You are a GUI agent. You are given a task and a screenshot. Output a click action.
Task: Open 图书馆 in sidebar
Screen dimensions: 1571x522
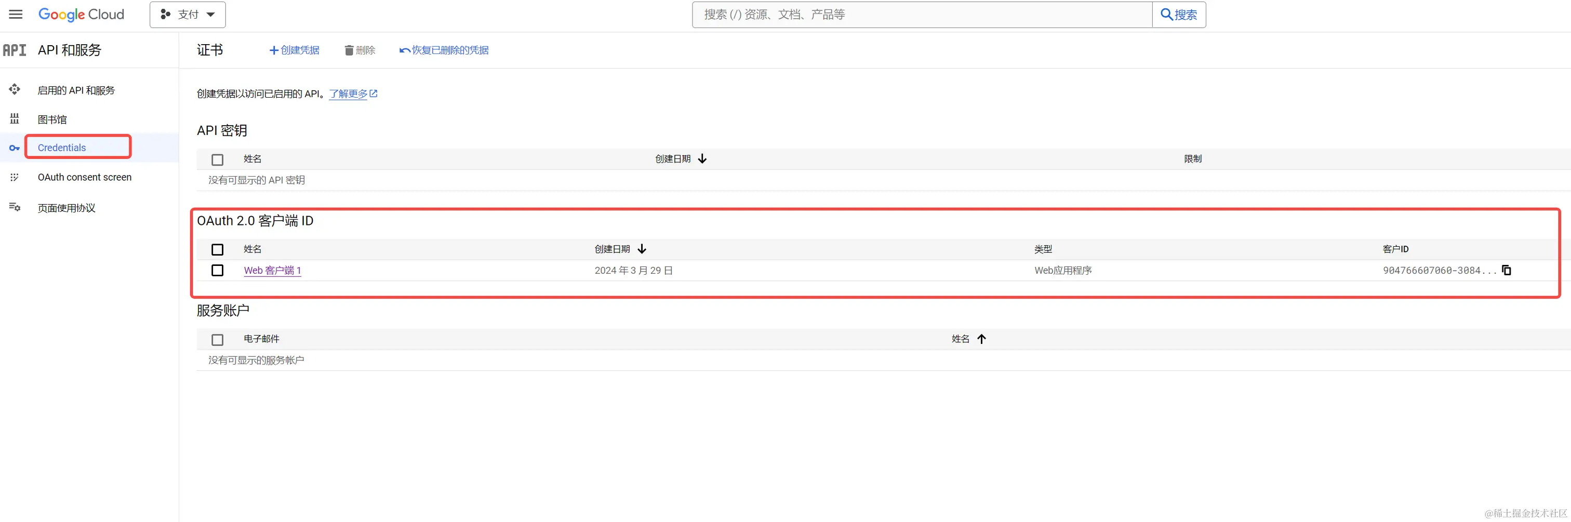52,119
